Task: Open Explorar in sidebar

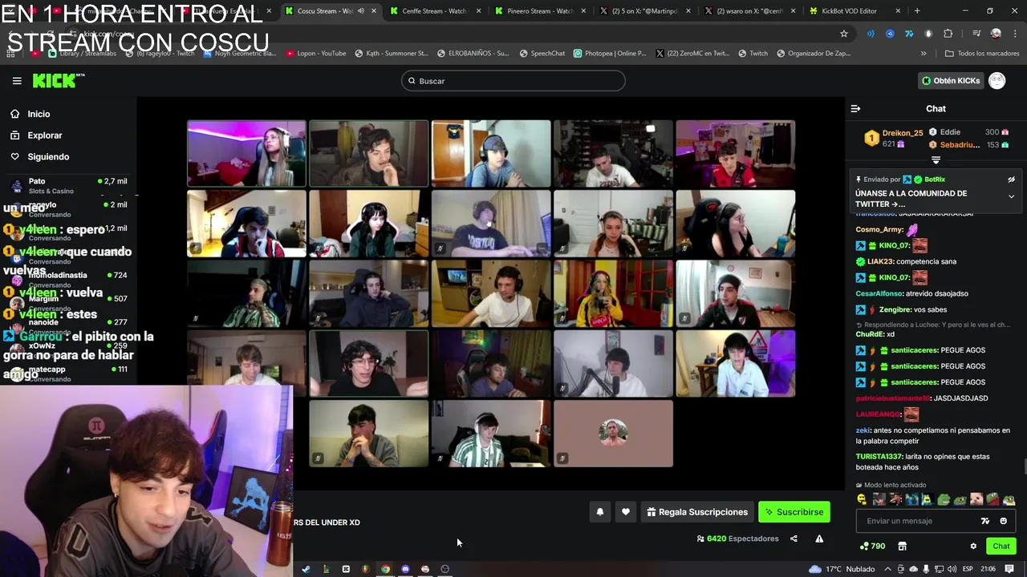Action: pyautogui.click(x=44, y=135)
